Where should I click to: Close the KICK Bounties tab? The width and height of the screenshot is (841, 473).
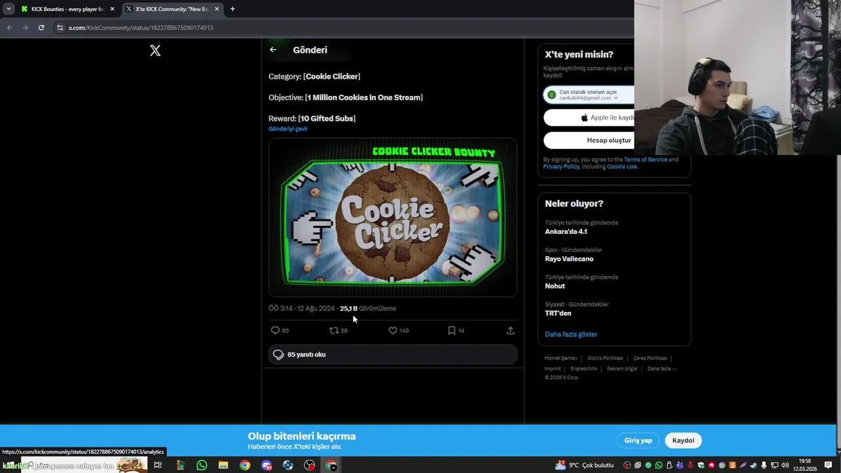point(112,9)
